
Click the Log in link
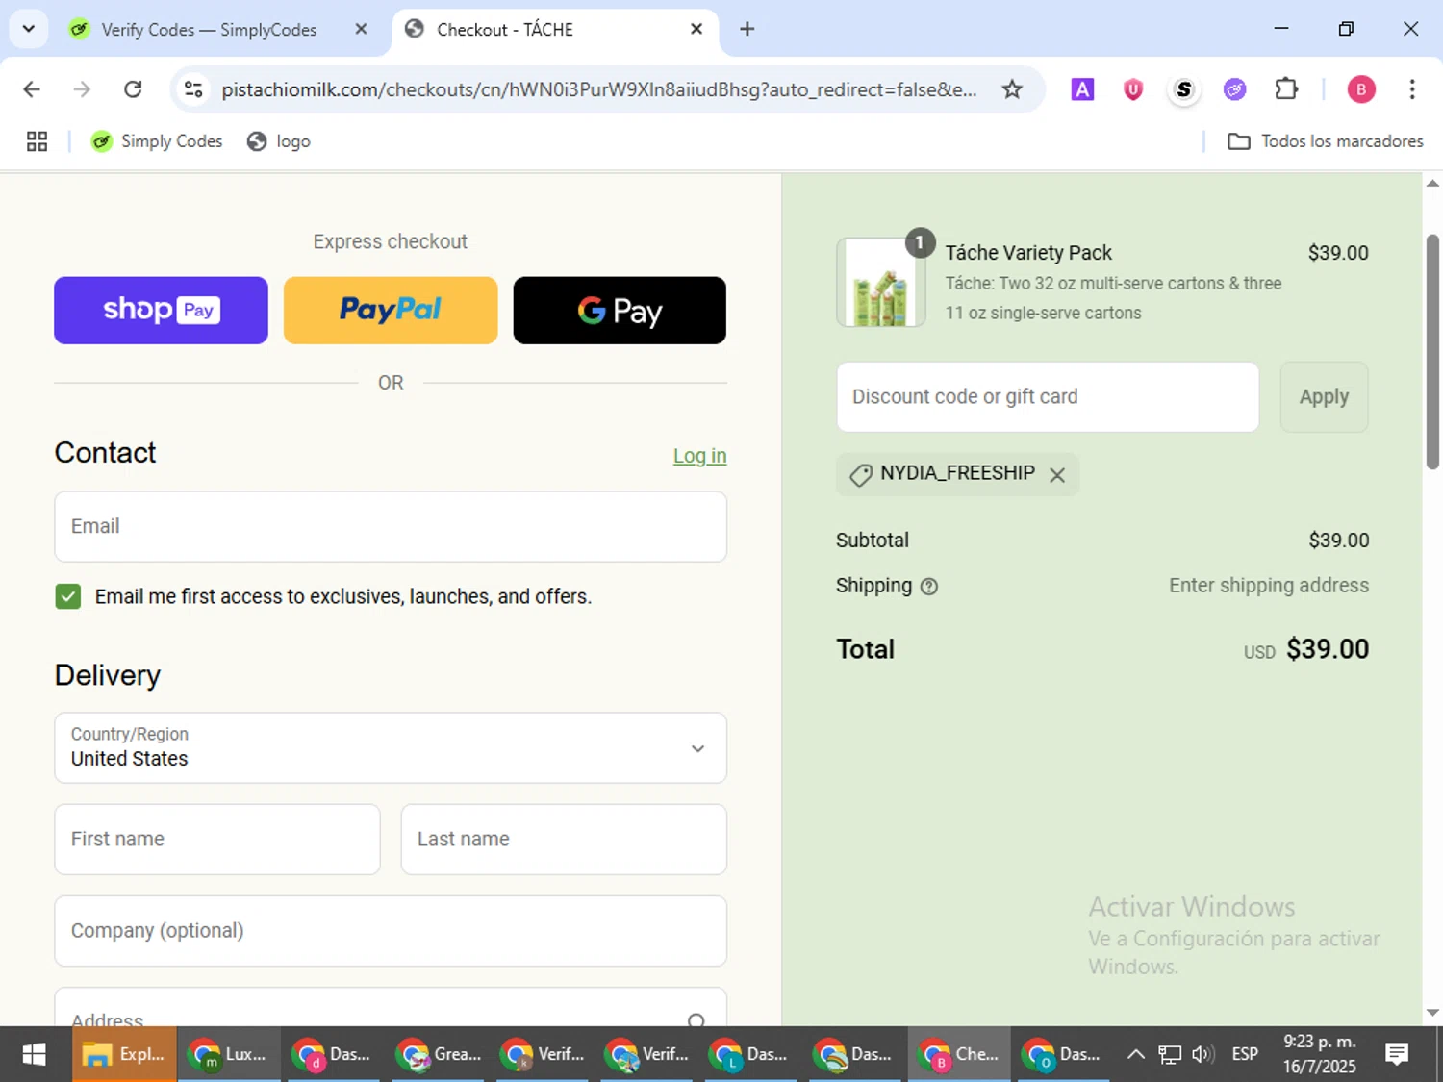[x=699, y=456]
